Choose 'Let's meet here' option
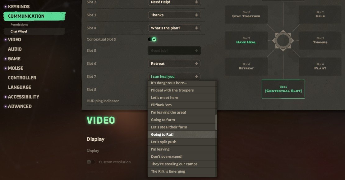Viewport: 345px width, 180px height. tap(182, 98)
